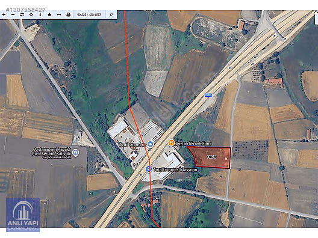Viewport: 318px width, 238px height.
Task: Open the TotalEnergies İstasyonu fuel pin
Action: [x=149, y=169]
